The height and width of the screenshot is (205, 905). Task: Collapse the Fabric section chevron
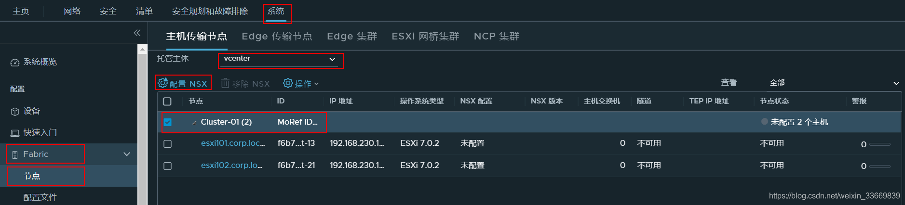[127, 154]
